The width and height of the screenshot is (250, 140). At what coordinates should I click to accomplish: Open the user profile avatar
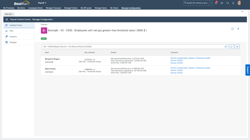pos(240,3)
